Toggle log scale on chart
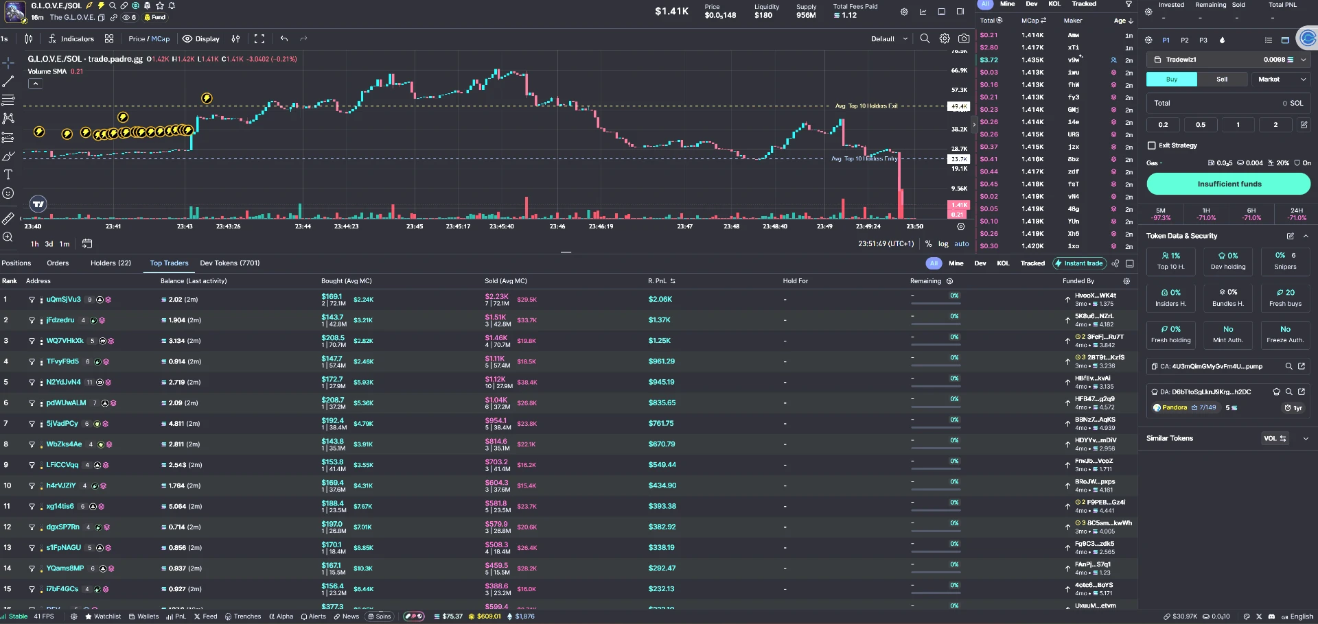Image resolution: width=1318 pixels, height=624 pixels. (x=943, y=244)
